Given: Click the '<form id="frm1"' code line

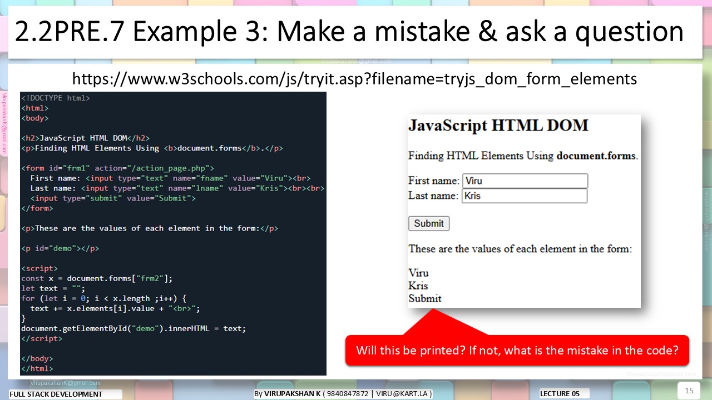Looking at the screenshot, I should [117, 168].
